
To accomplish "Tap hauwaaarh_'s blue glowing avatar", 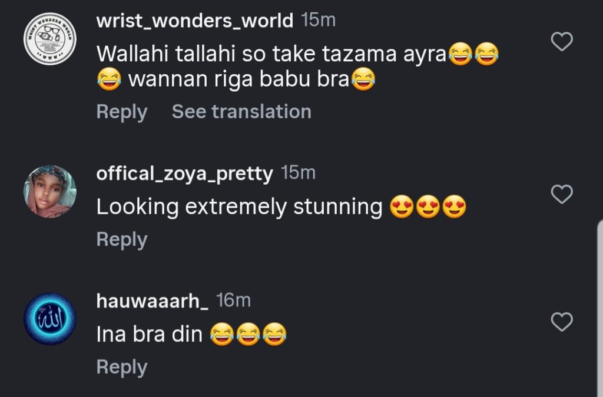I will point(50,319).
